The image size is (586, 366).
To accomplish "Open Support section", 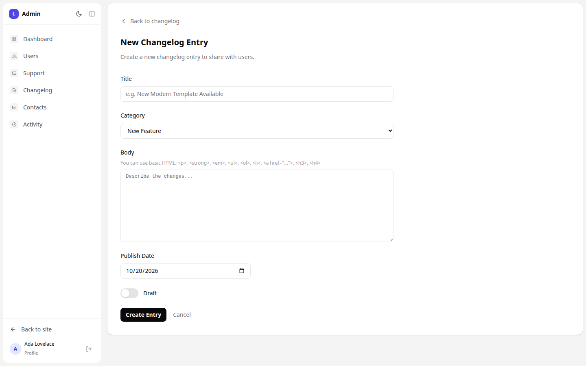I will click(x=52, y=73).
